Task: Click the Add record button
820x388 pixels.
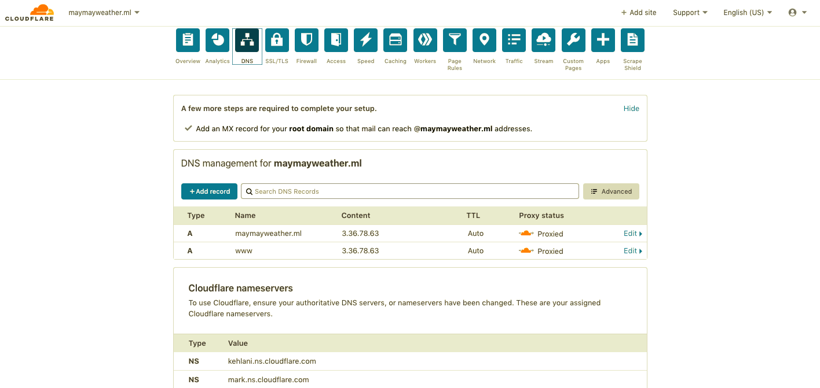Action: pos(209,191)
